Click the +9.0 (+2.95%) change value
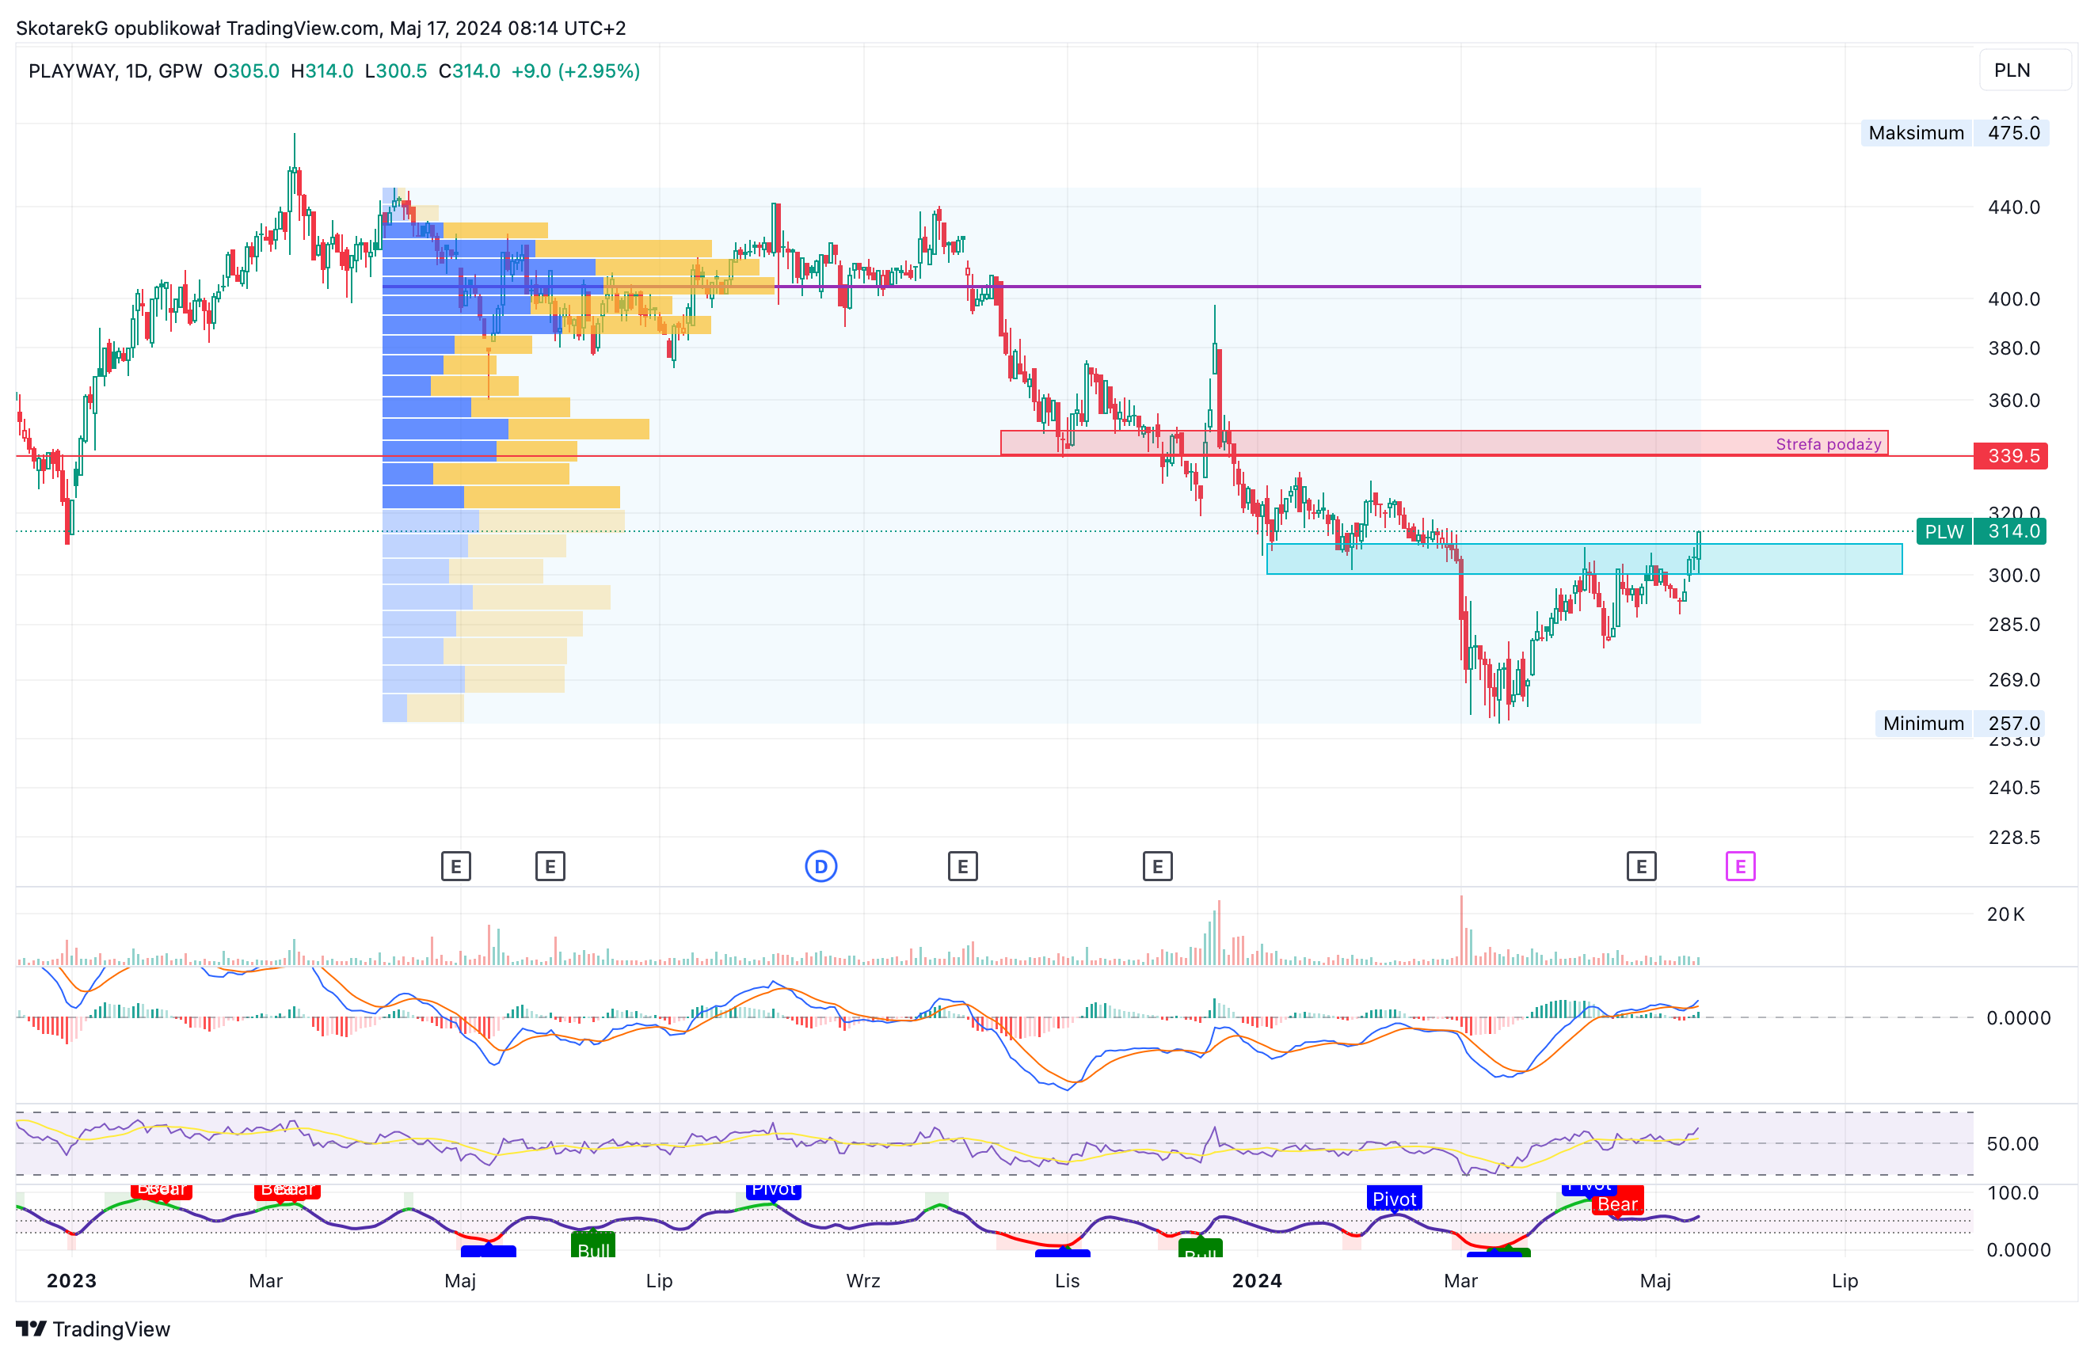This screenshot has height=1357, width=2094. click(576, 70)
